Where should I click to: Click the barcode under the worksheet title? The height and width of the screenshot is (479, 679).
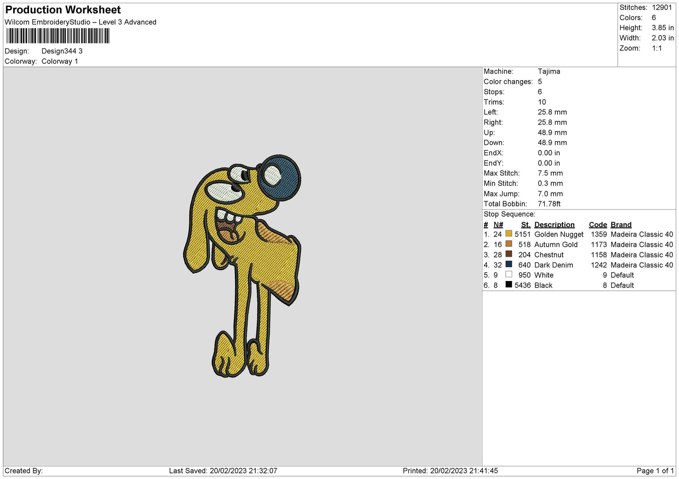click(x=58, y=36)
